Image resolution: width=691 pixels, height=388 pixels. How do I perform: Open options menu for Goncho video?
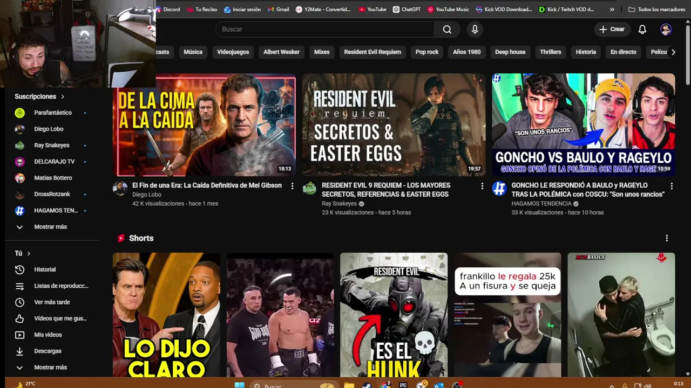[672, 186]
